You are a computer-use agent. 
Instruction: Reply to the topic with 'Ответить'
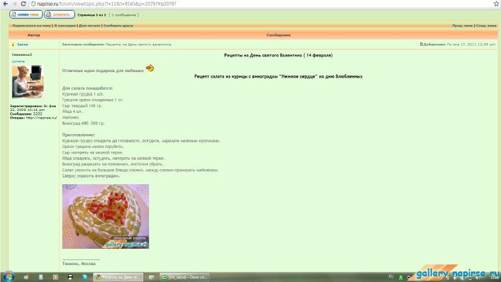click(x=59, y=14)
